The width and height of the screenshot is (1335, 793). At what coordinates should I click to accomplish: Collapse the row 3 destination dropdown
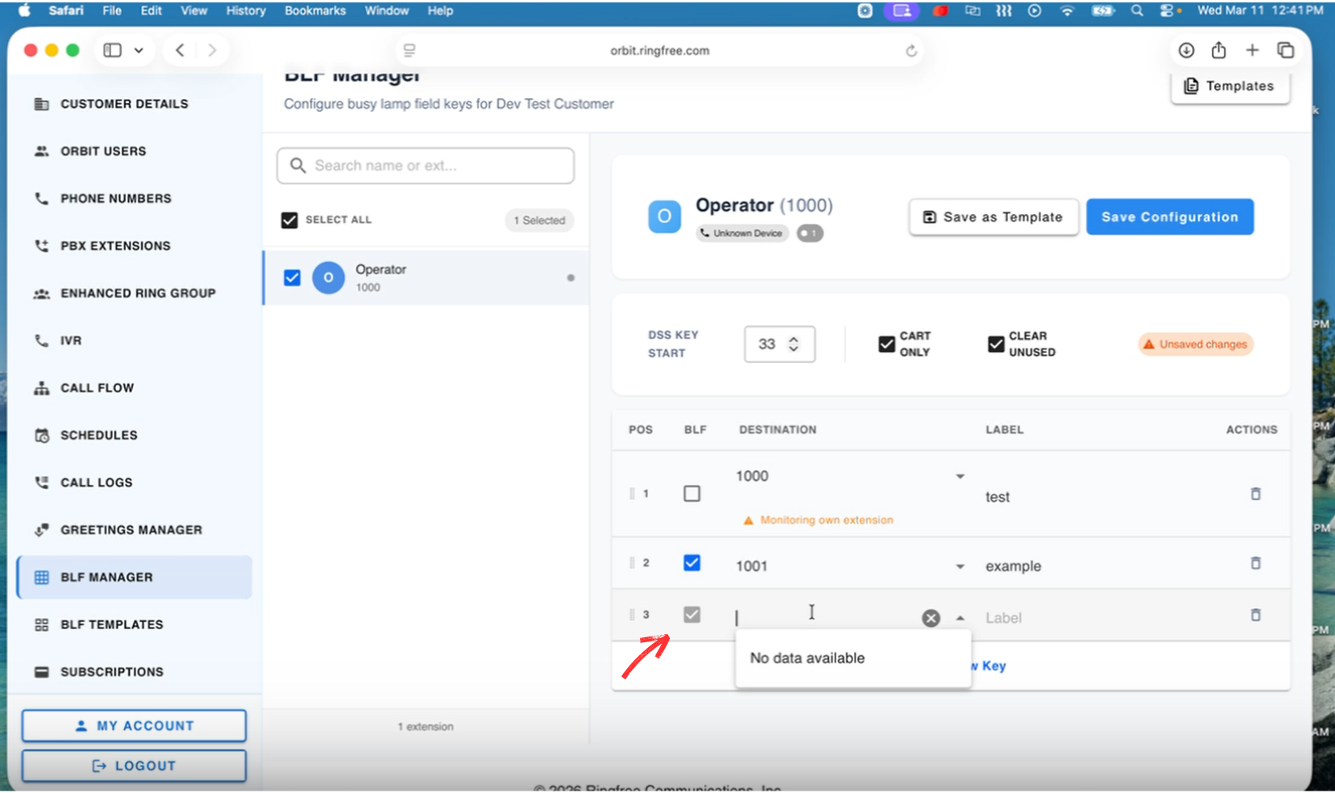tap(959, 619)
